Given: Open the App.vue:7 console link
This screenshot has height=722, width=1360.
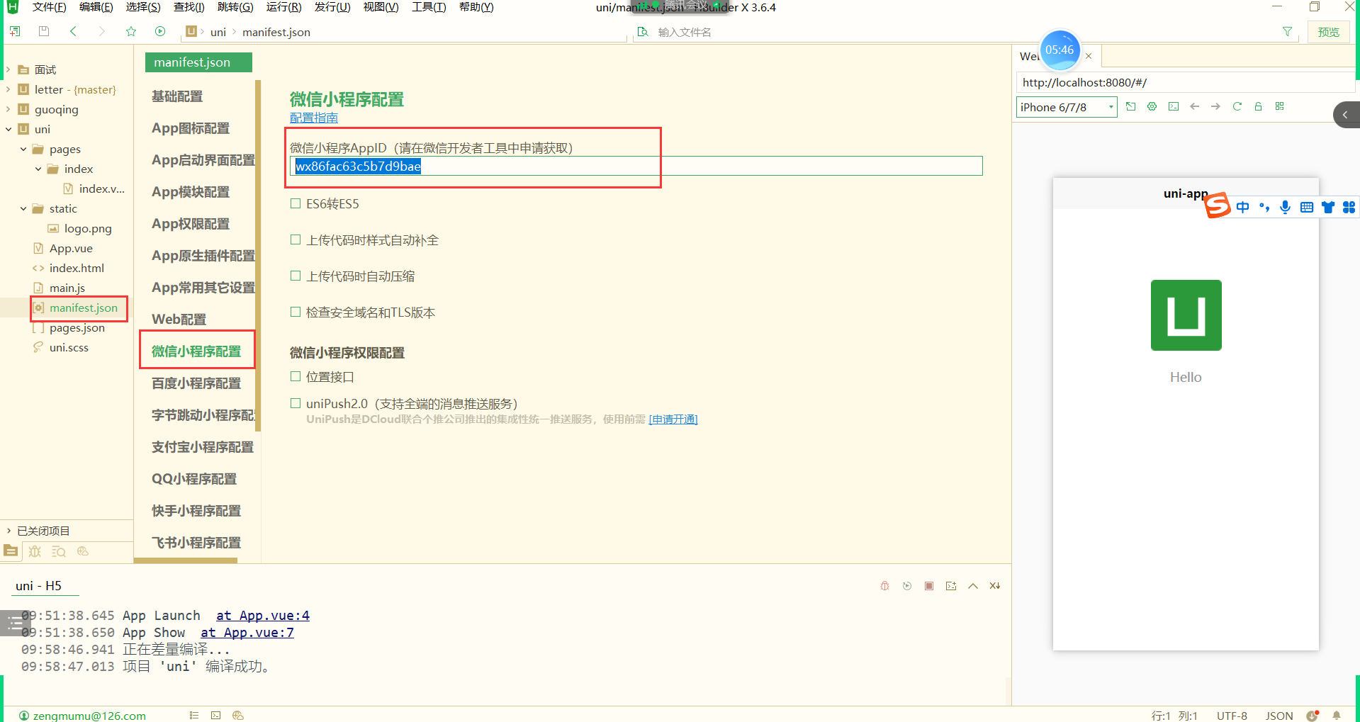Looking at the screenshot, I should coord(247,633).
